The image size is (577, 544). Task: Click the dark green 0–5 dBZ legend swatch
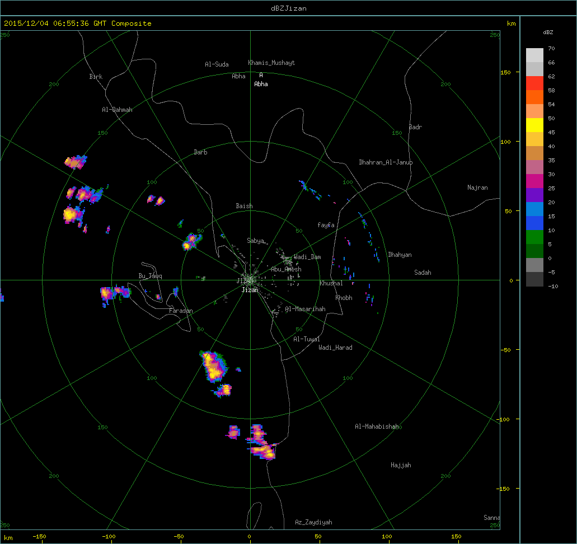[x=534, y=251]
